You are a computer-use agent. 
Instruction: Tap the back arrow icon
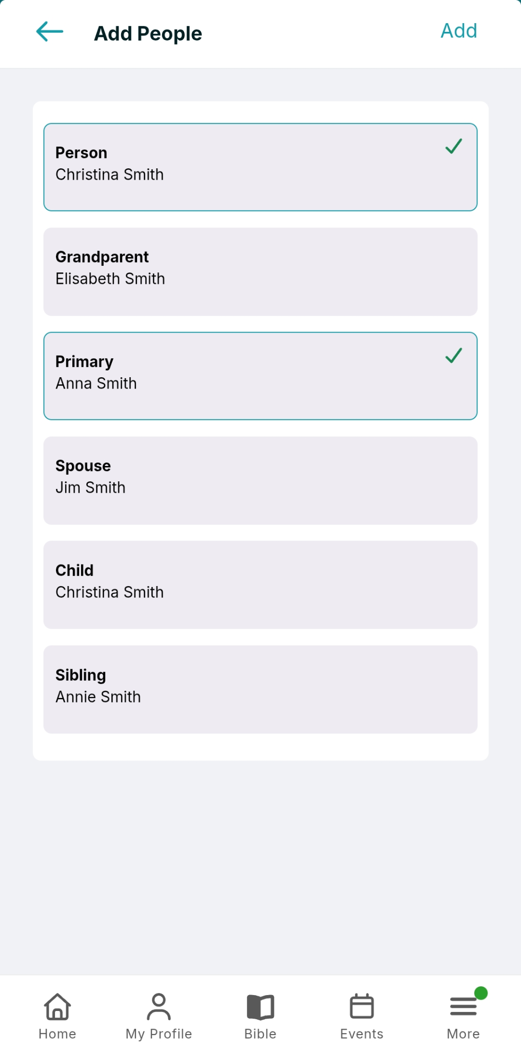pos(50,32)
